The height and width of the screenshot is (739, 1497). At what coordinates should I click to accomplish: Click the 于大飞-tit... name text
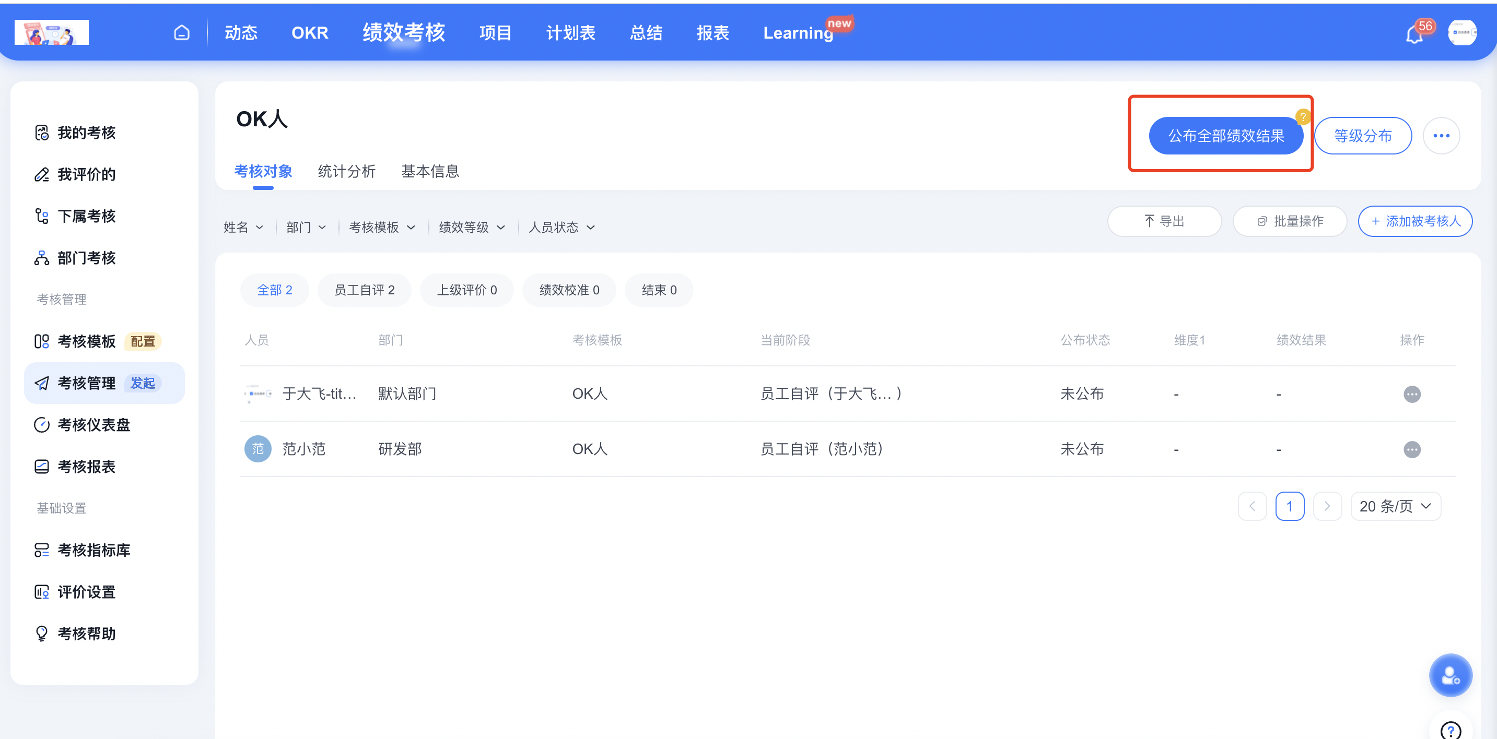click(x=319, y=394)
